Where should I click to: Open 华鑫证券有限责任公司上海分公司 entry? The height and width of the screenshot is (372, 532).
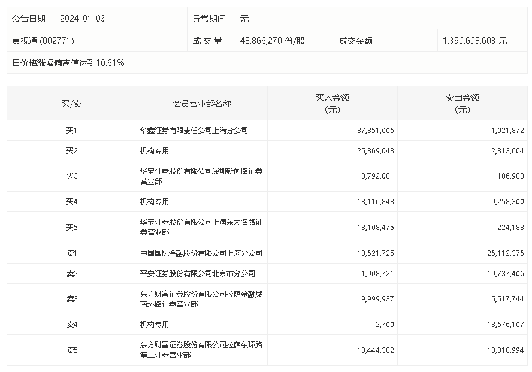click(194, 130)
